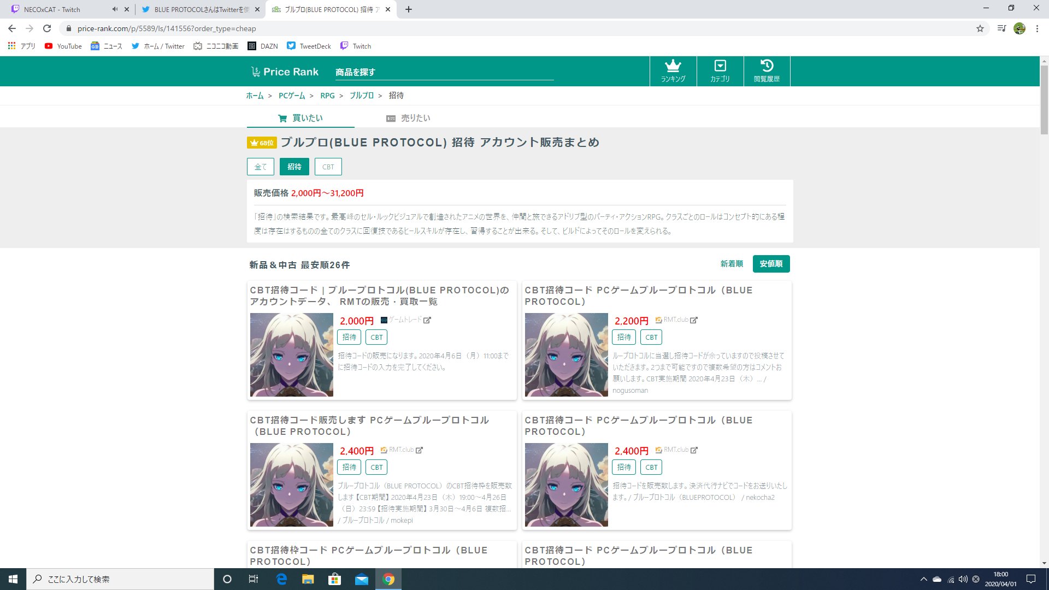Click the Price Rank logo

(285, 72)
